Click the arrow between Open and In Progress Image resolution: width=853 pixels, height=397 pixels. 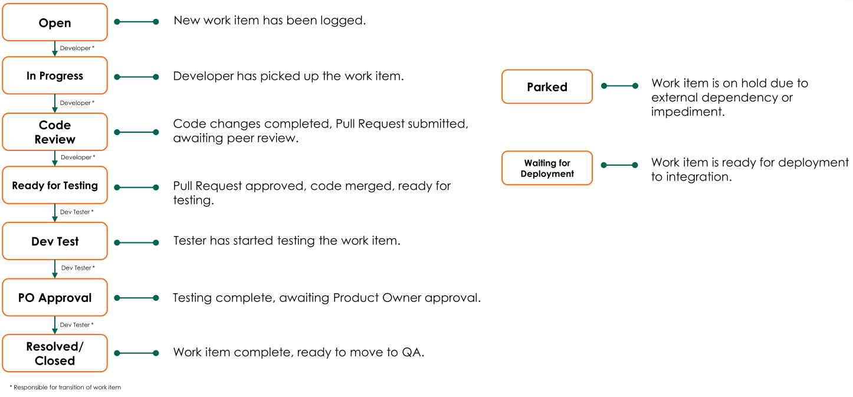(55, 48)
